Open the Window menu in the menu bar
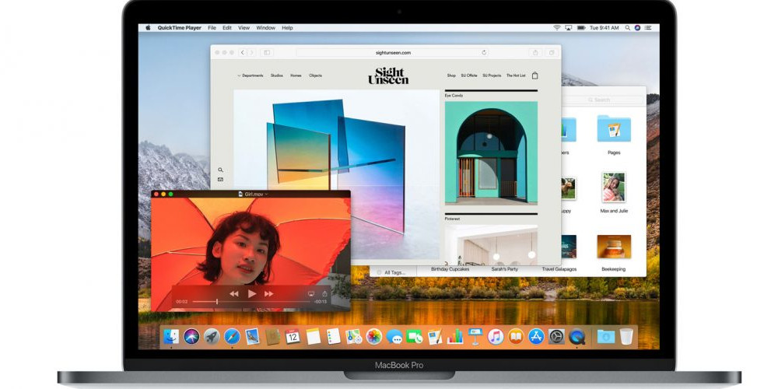 pos(265,28)
